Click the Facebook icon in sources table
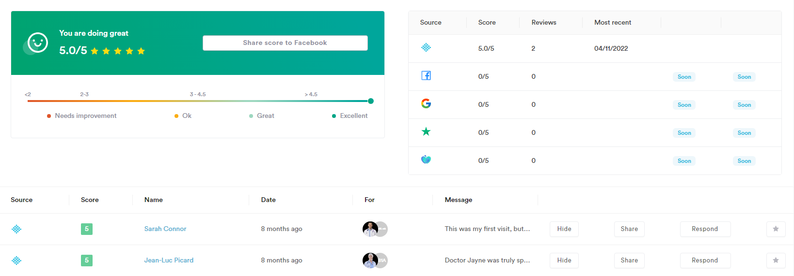Image resolution: width=794 pixels, height=276 pixels. click(x=426, y=76)
